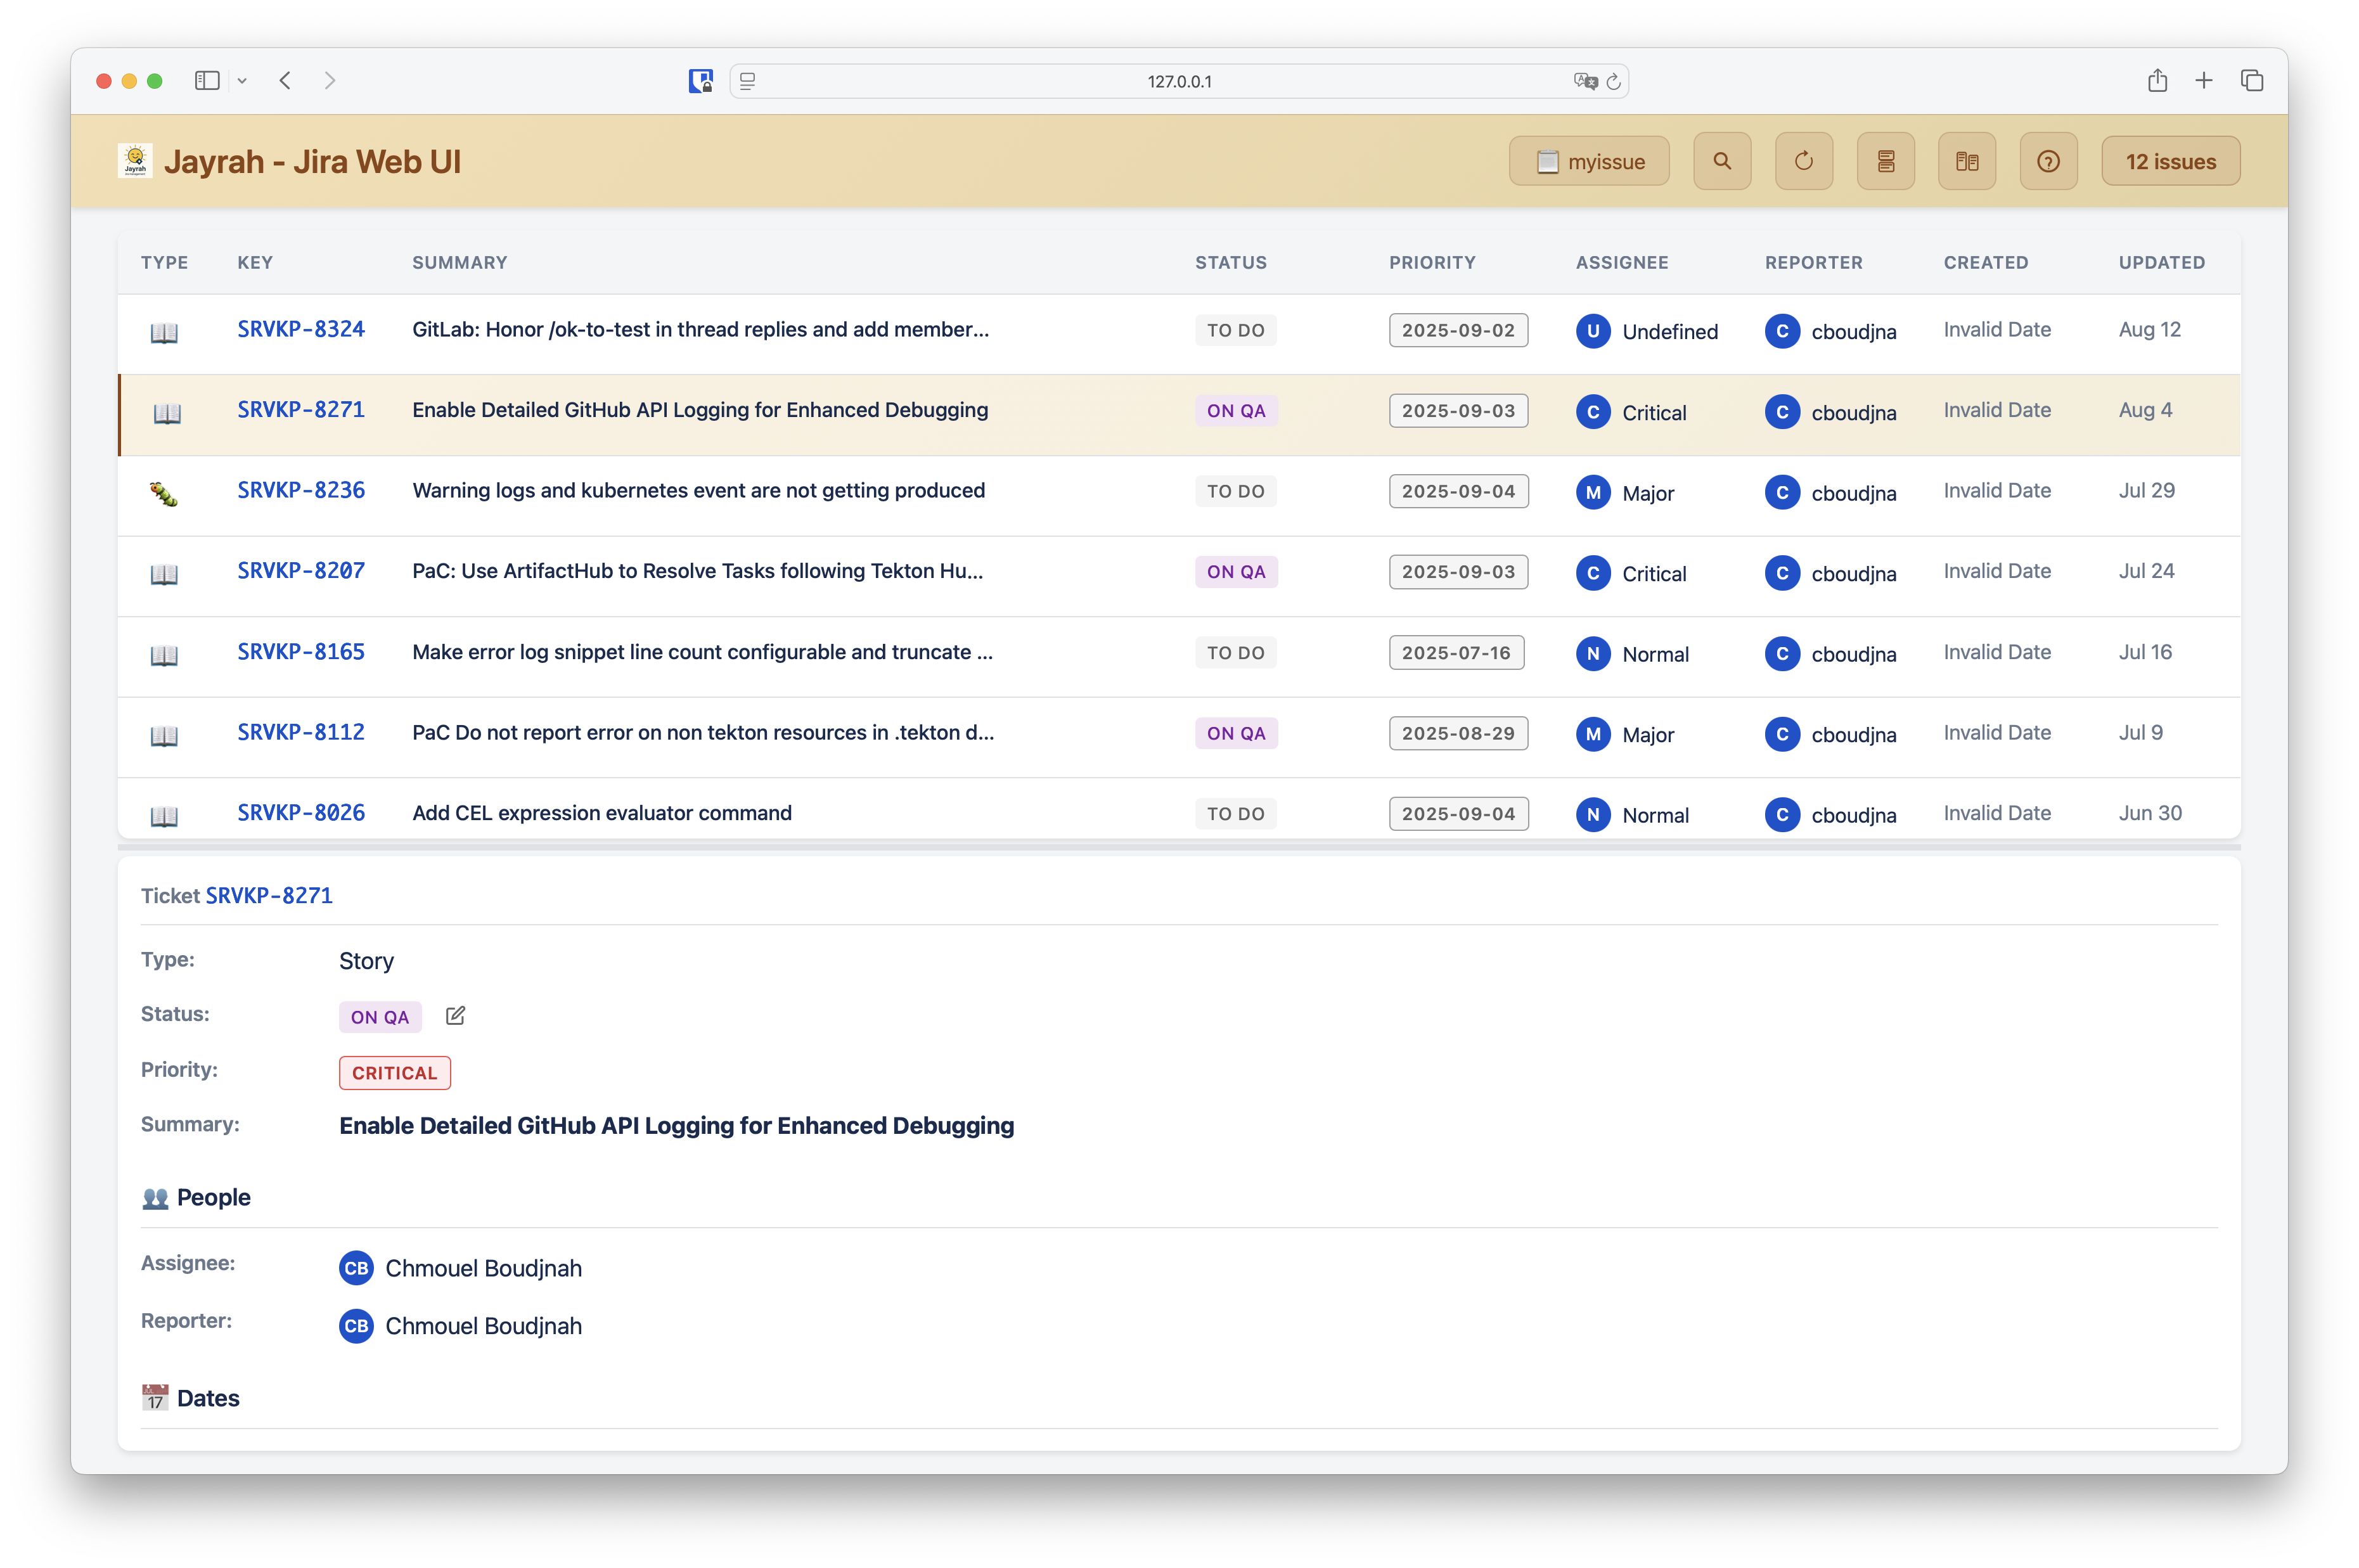
Task: Click the story book icon for SRVKP-8165
Action: coord(164,655)
